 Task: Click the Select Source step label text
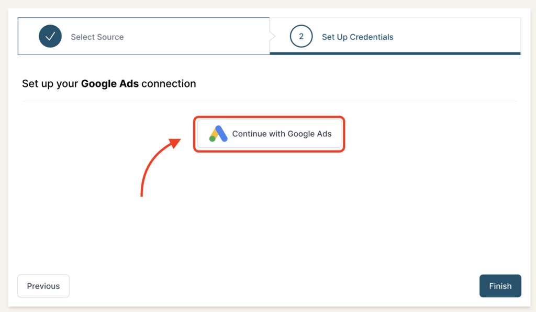tap(97, 37)
